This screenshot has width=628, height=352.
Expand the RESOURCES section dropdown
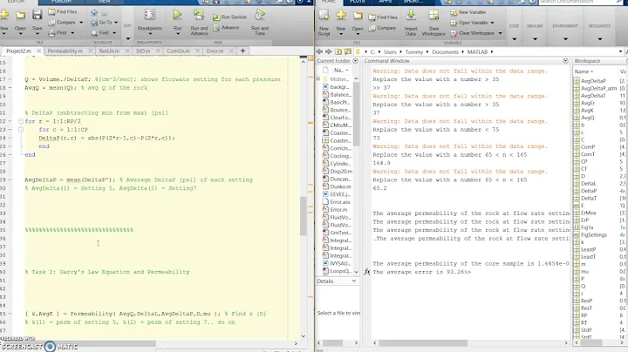599,39
